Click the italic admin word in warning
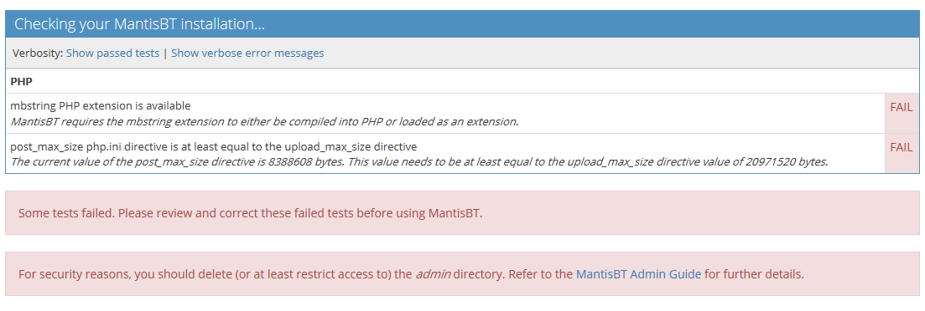The width and height of the screenshot is (925, 311). 434,274
